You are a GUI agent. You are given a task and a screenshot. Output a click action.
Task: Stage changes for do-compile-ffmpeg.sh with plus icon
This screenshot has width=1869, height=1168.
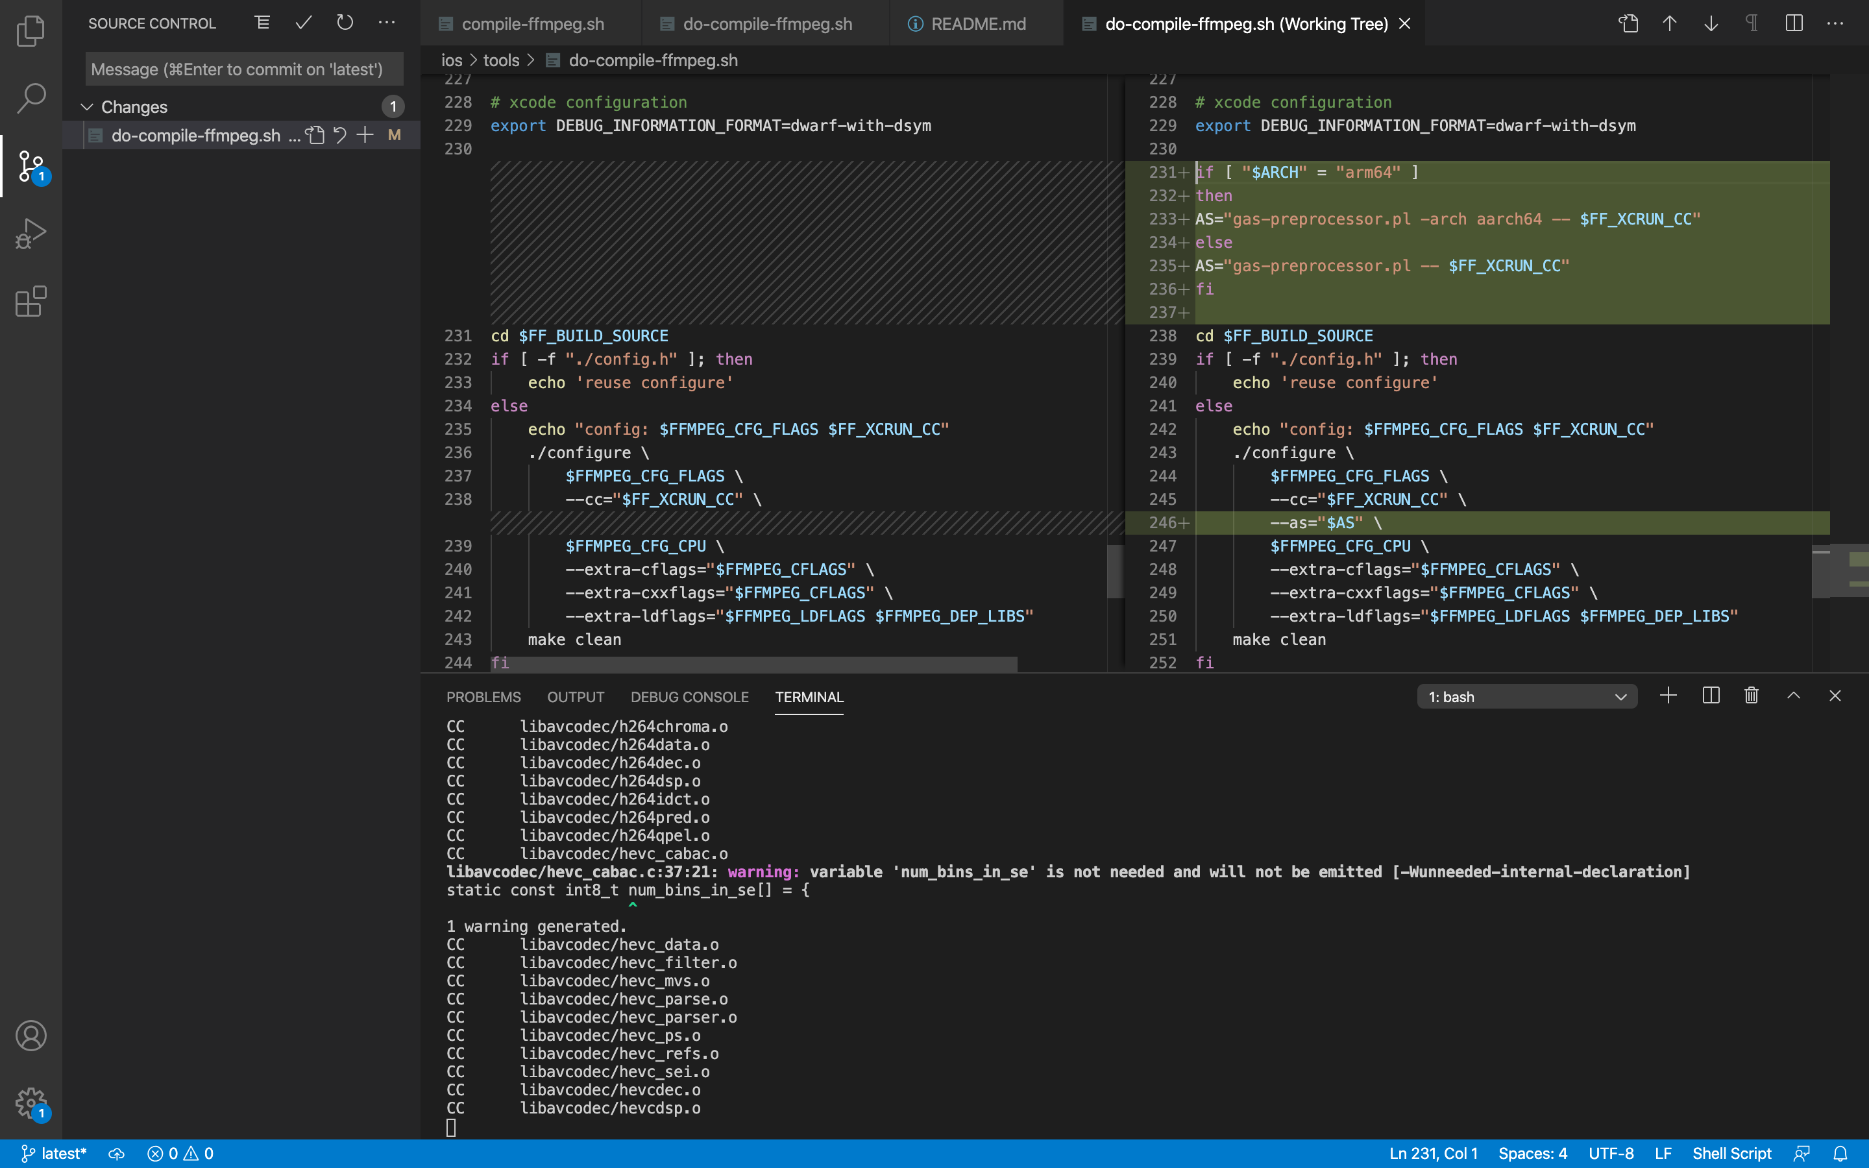click(365, 135)
